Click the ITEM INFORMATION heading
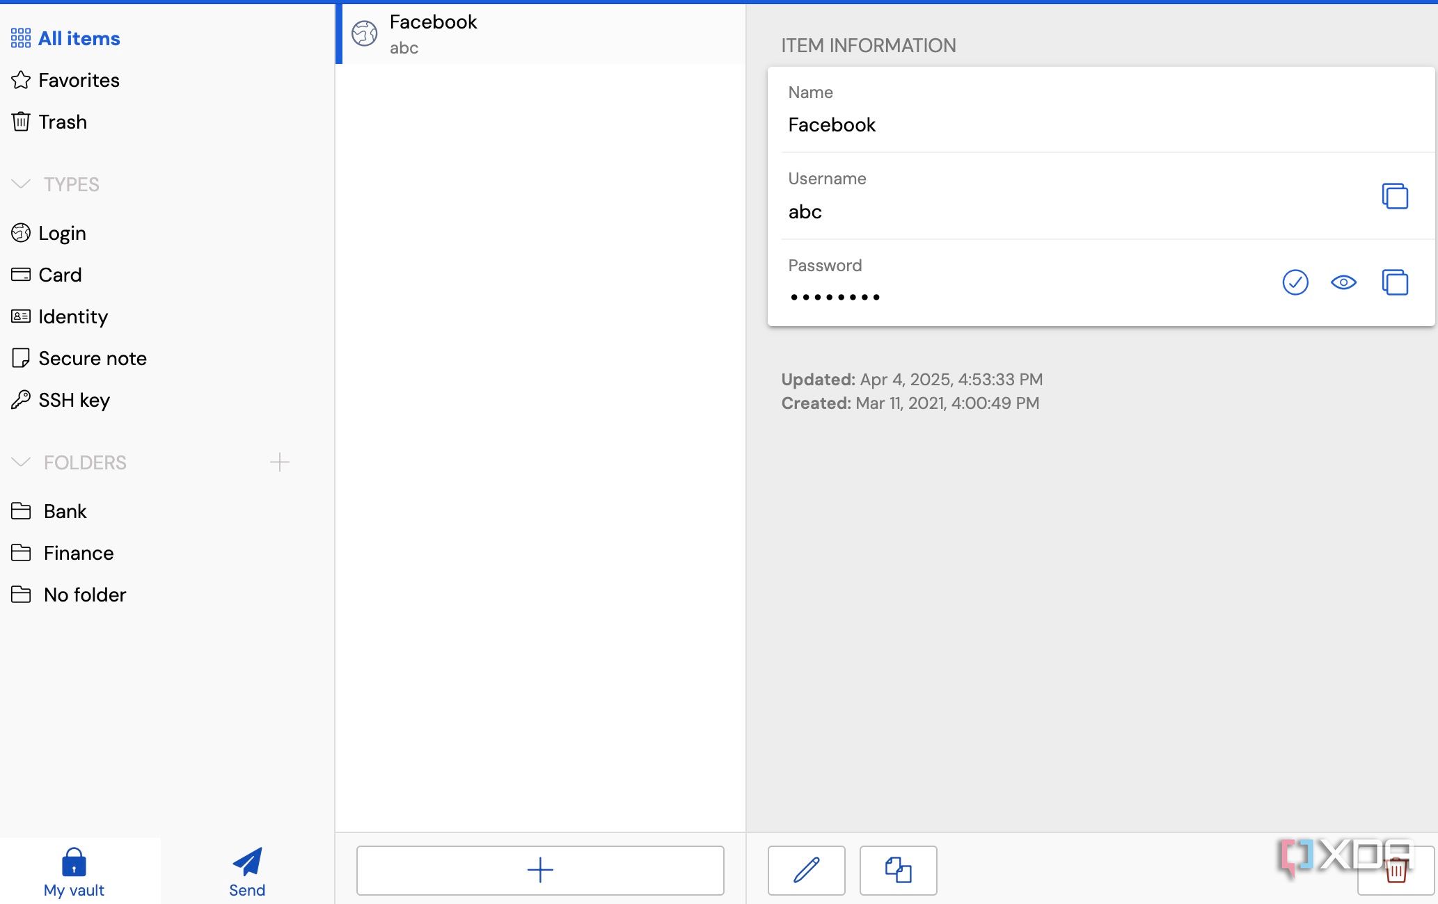This screenshot has width=1438, height=904. pyautogui.click(x=868, y=46)
